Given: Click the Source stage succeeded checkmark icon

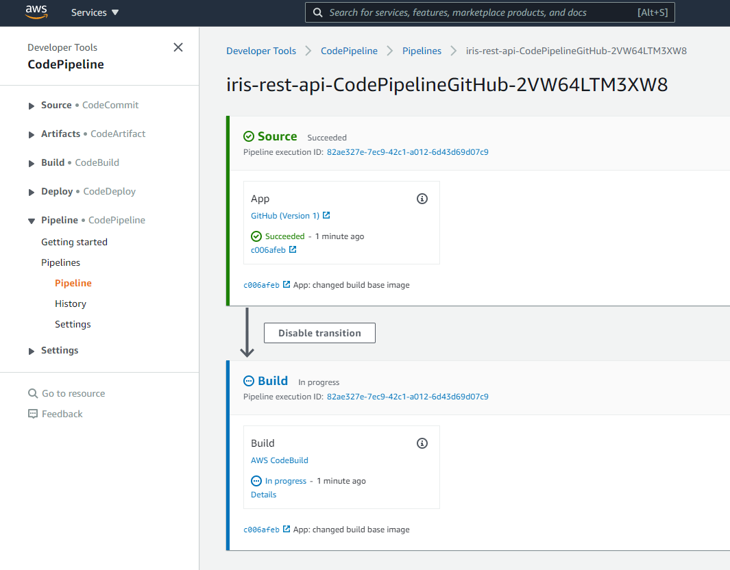Looking at the screenshot, I should coord(249,137).
